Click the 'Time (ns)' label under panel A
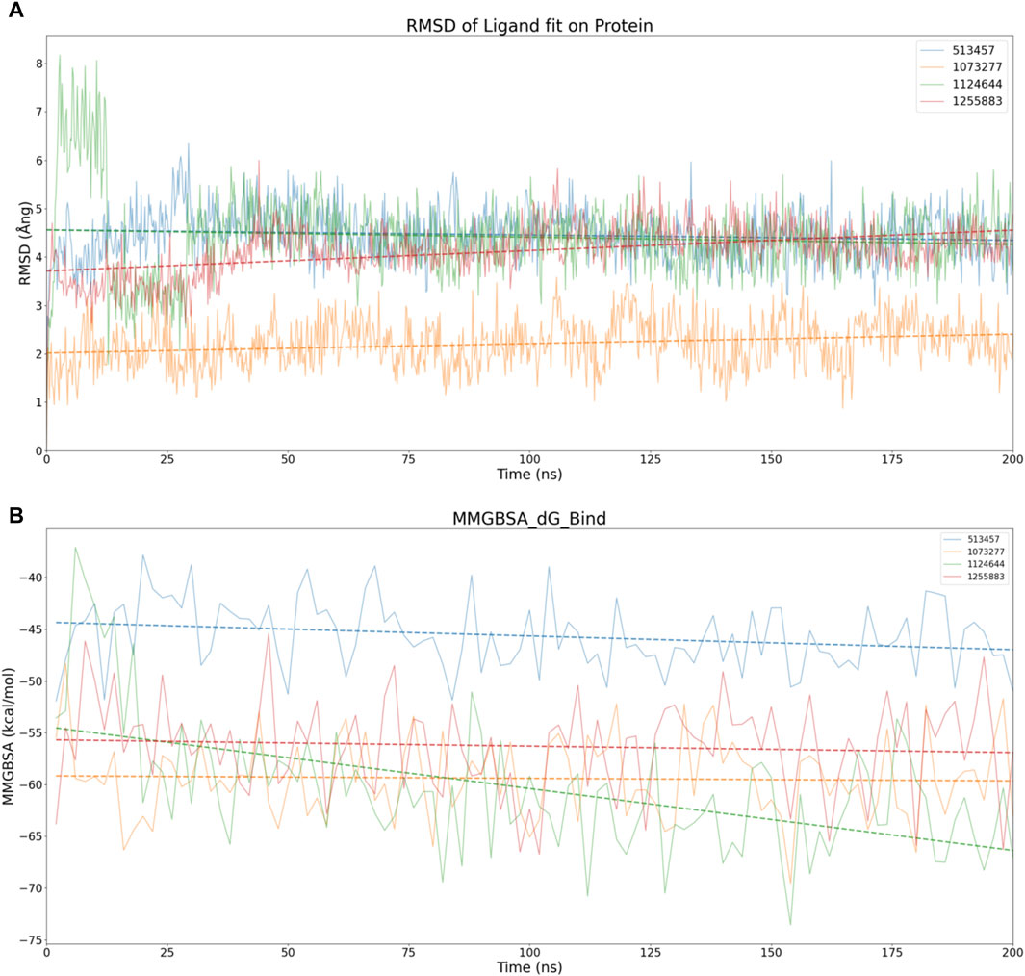 pos(529,474)
